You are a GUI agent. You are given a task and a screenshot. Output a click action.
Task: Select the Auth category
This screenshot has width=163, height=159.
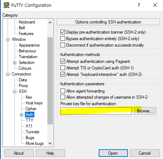pyautogui.click(x=30, y=115)
